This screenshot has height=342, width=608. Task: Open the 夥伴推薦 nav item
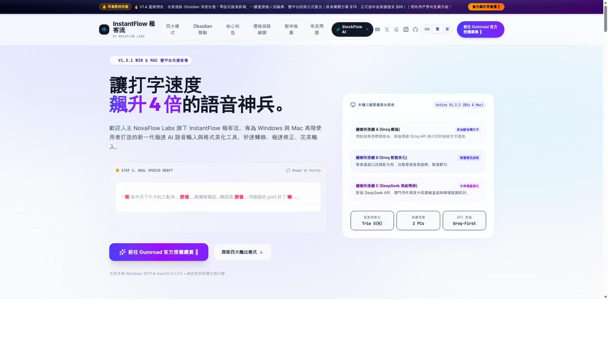coord(291,29)
